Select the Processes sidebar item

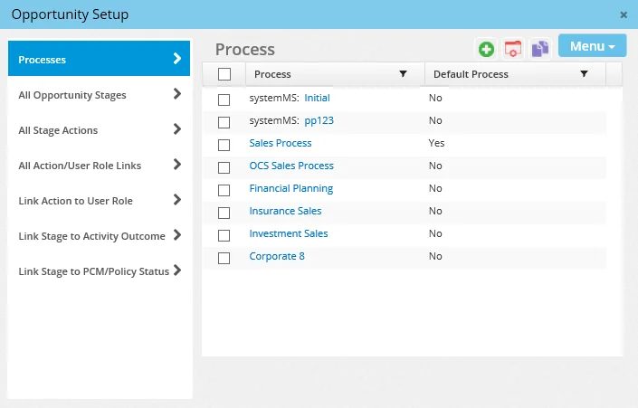pos(100,60)
